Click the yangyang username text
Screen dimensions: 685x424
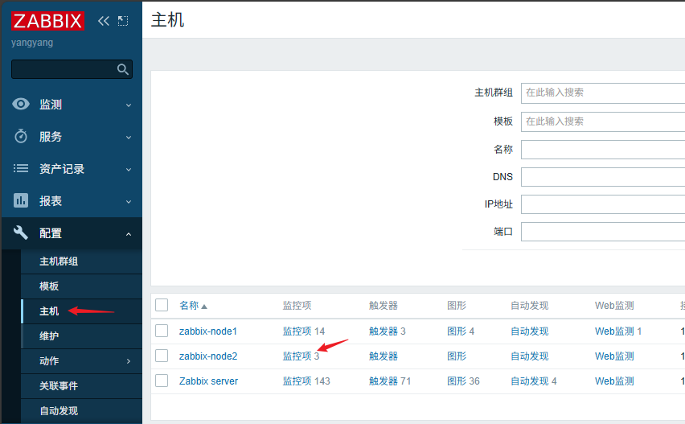click(x=32, y=43)
